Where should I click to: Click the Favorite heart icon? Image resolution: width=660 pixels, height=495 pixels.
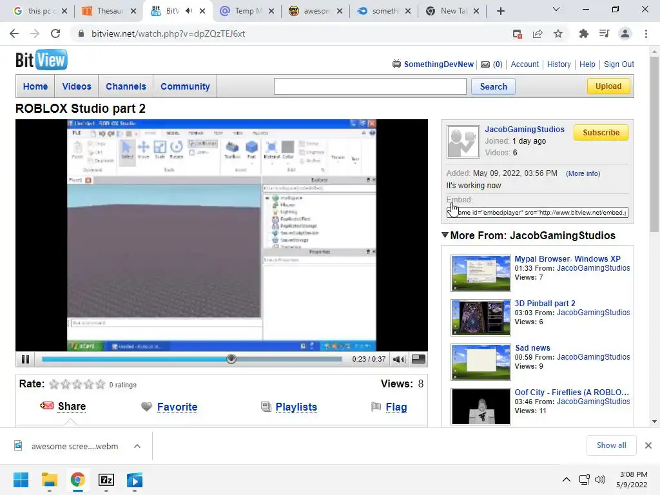coord(146,407)
